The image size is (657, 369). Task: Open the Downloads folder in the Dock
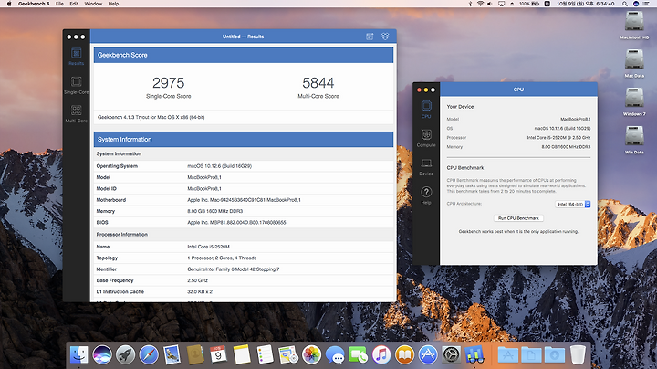click(x=555, y=354)
